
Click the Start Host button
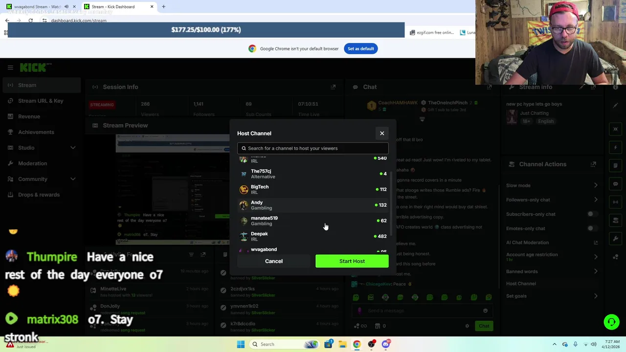tap(352, 261)
